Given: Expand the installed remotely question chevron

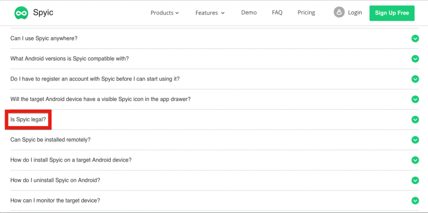Looking at the screenshot, I should pos(415,140).
